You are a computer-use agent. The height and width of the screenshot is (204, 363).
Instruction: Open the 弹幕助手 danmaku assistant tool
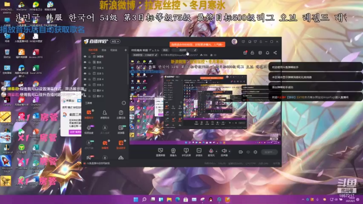(x=89, y=114)
